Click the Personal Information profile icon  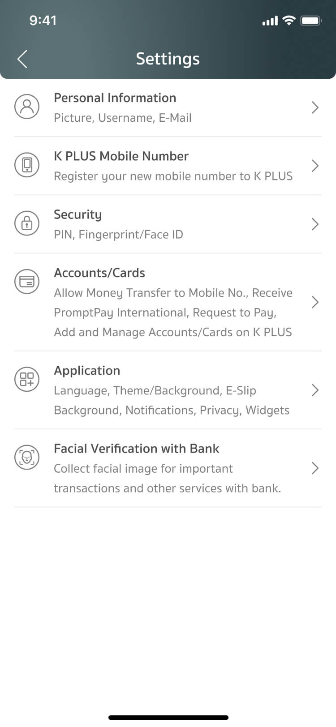point(27,107)
